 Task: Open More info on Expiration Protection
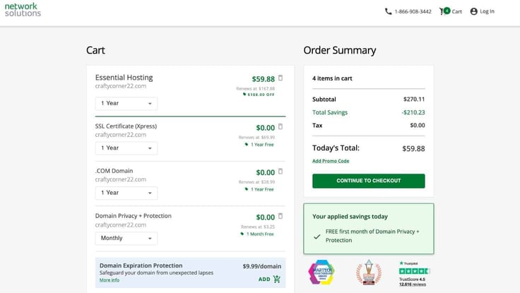[110, 280]
